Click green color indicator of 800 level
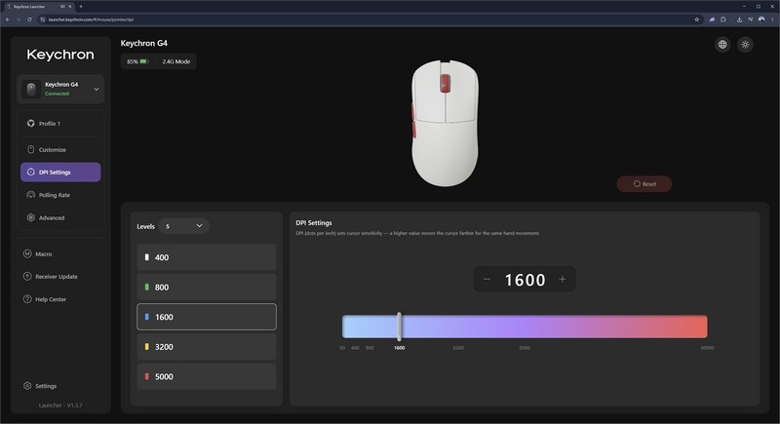The height and width of the screenshot is (424, 780). point(147,287)
